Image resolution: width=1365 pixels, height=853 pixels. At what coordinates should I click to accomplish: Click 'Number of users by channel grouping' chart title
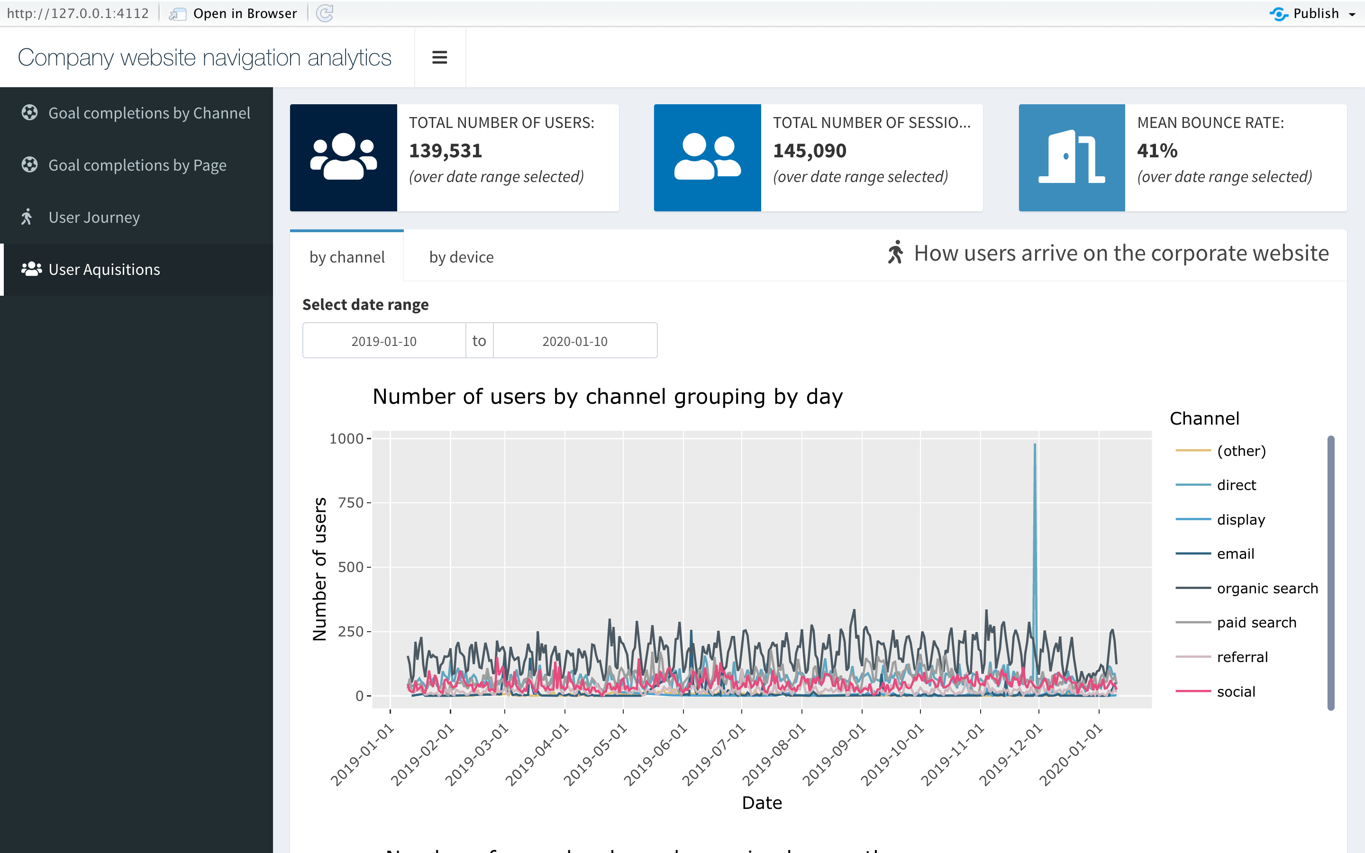click(608, 397)
